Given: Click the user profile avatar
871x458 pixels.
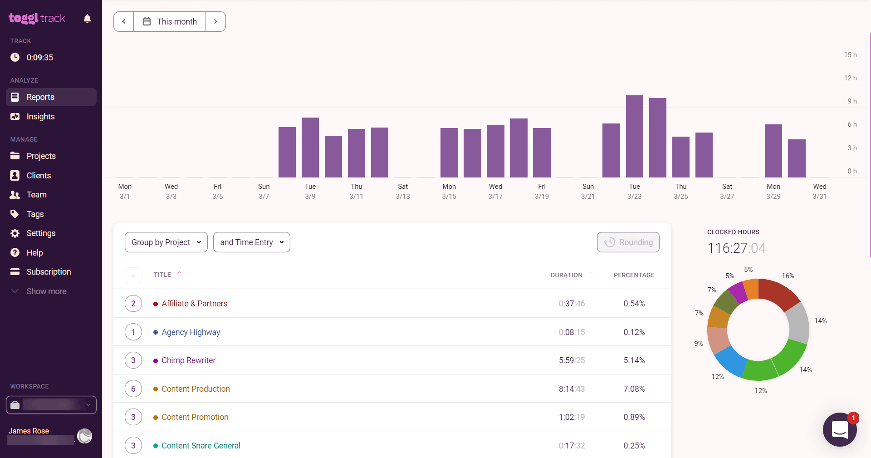Looking at the screenshot, I should point(85,436).
